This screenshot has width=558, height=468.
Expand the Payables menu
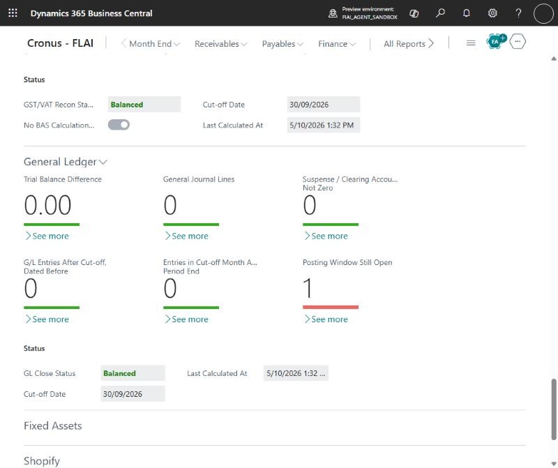coord(282,44)
